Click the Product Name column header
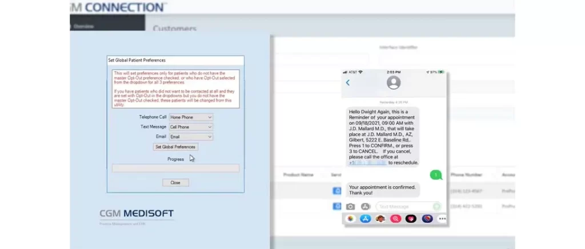The height and width of the screenshot is (249, 585). 298,175
